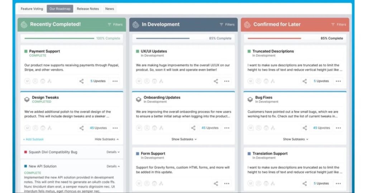
Task: Open more options on Payment Support card
Action: point(115,81)
